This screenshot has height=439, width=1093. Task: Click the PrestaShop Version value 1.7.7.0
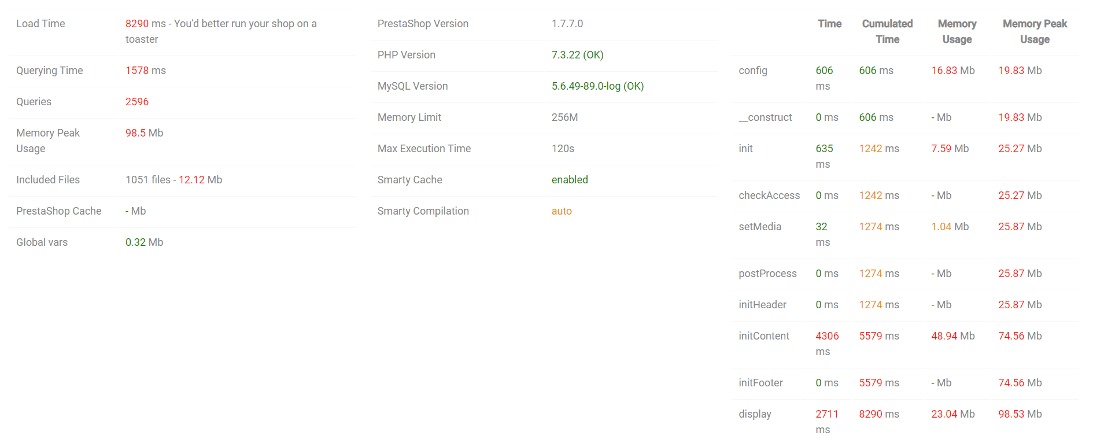click(567, 24)
